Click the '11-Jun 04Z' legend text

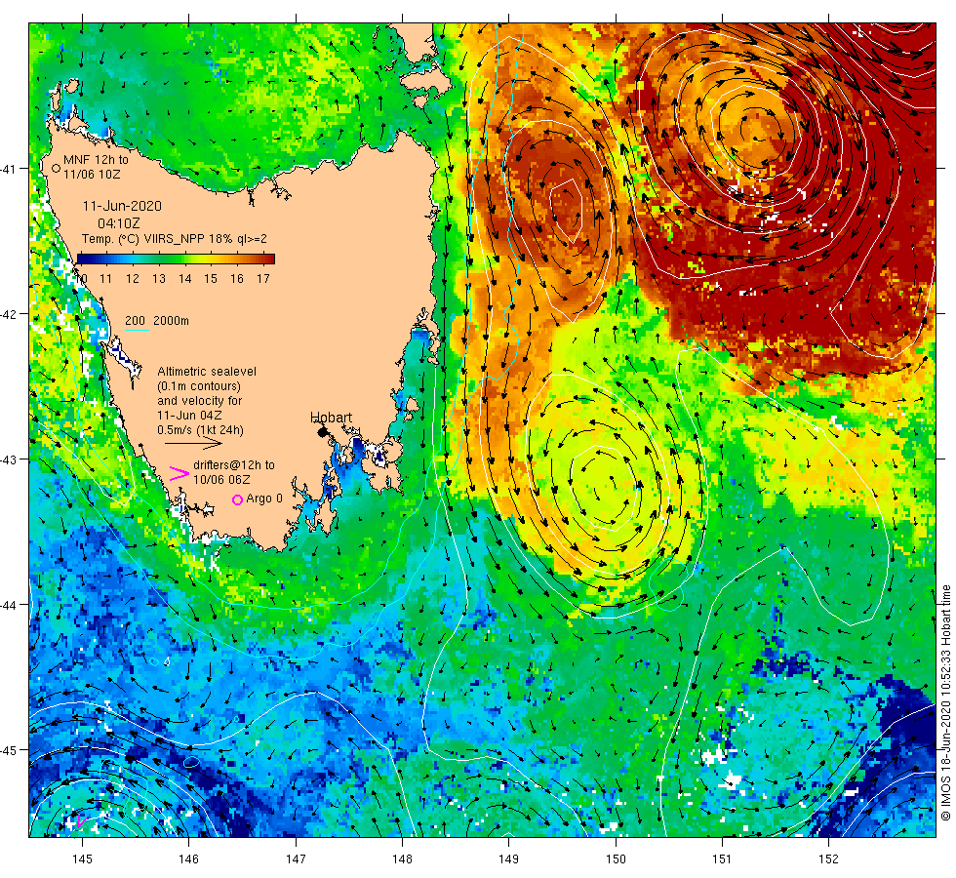[x=189, y=416]
